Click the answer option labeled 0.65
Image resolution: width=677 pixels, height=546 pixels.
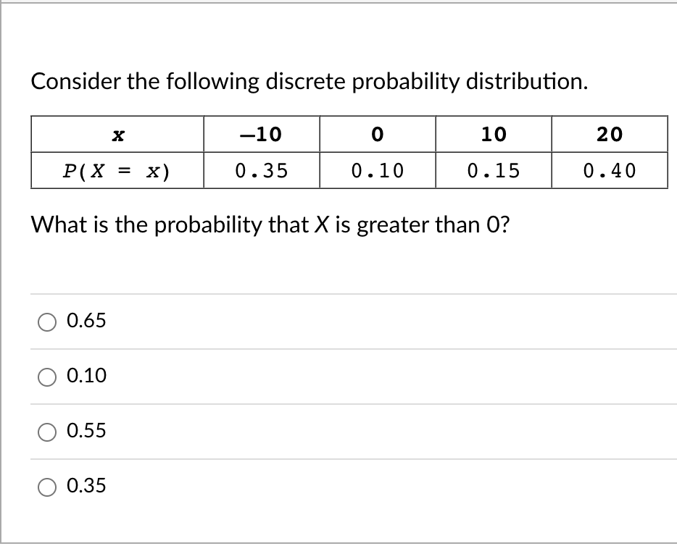click(x=86, y=321)
